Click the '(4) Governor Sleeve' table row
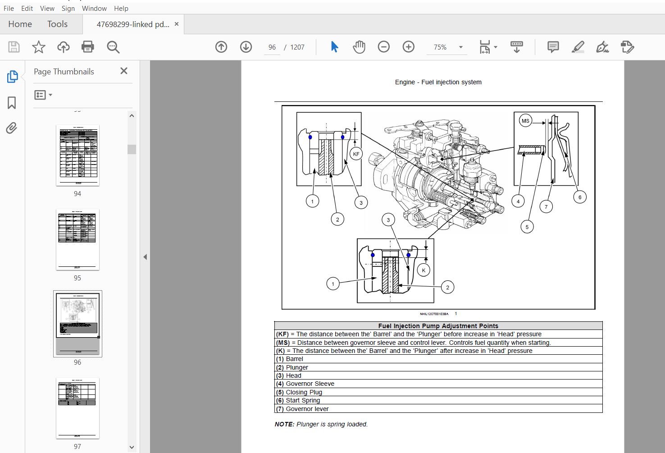This screenshot has width=665, height=453. click(x=438, y=384)
